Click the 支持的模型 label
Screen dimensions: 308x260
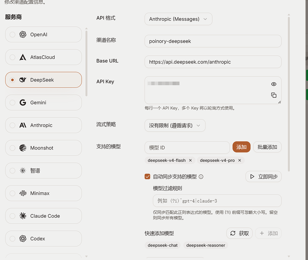pyautogui.click(x=108, y=147)
